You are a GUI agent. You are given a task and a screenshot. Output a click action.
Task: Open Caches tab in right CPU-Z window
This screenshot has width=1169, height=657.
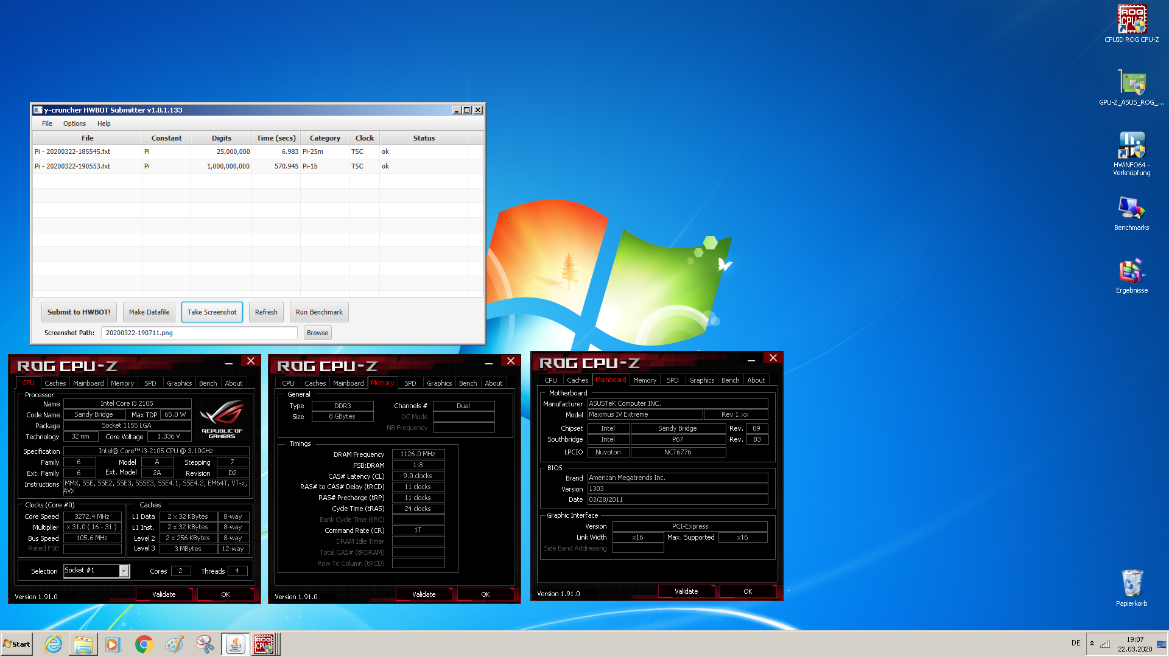(x=577, y=380)
